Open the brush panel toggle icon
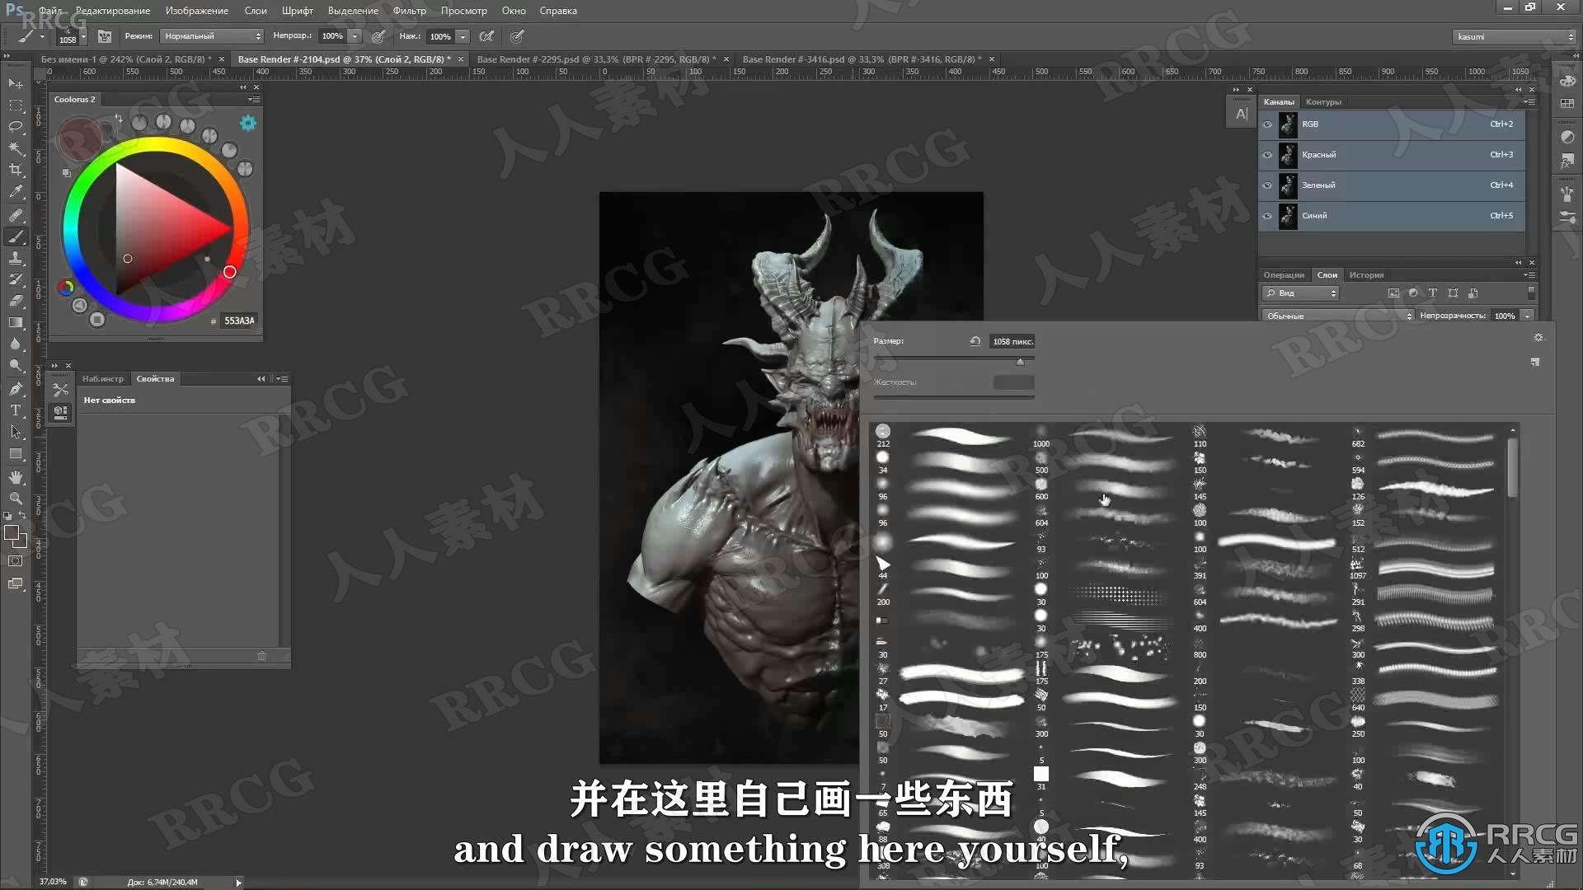This screenshot has height=890, width=1583. (105, 36)
